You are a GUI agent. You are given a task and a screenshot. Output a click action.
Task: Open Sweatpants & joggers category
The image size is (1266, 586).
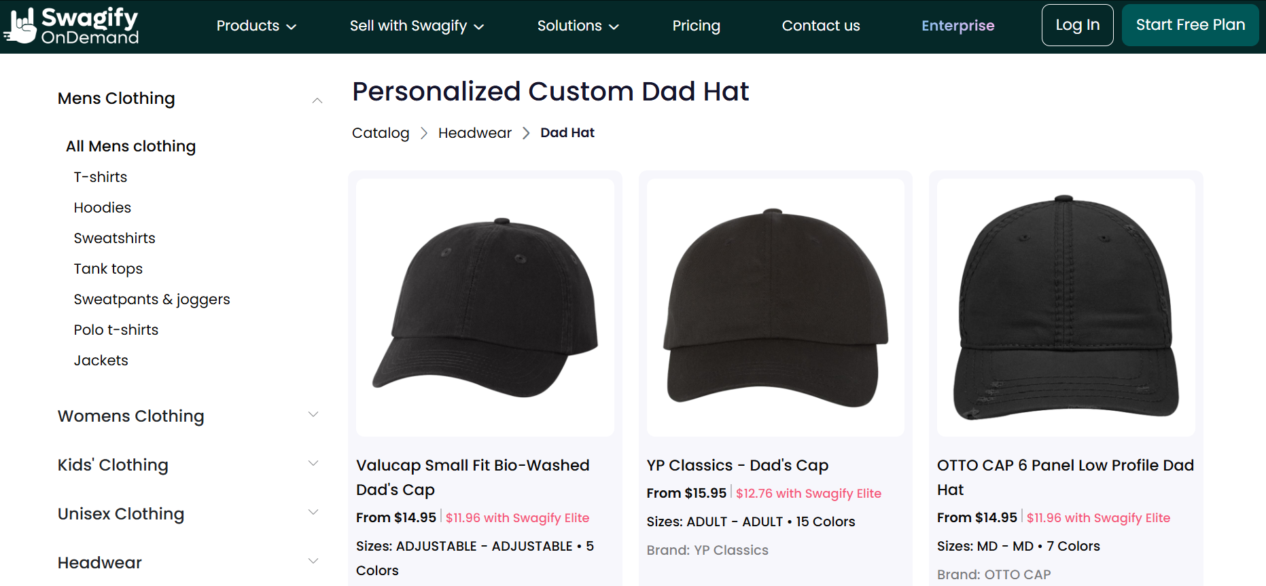152,299
